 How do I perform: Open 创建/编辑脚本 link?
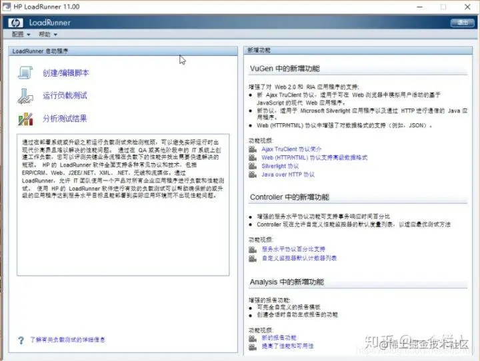point(66,73)
